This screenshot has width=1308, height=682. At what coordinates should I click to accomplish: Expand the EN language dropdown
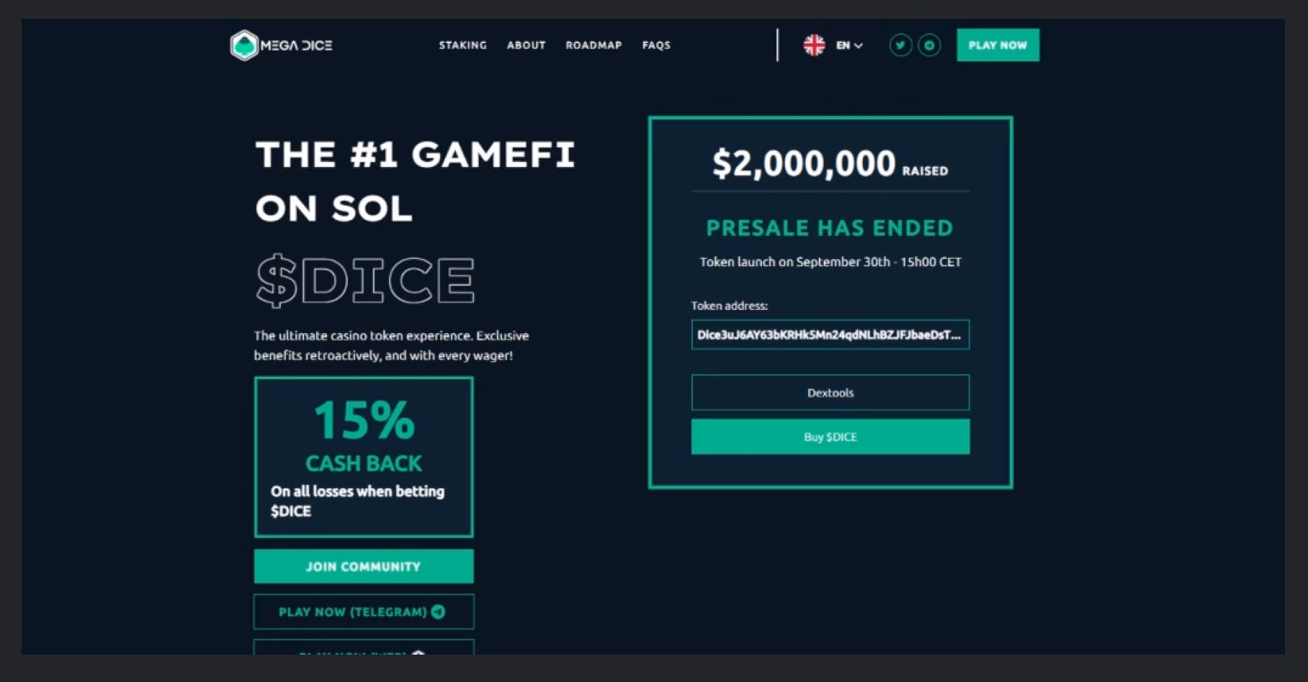[850, 45]
